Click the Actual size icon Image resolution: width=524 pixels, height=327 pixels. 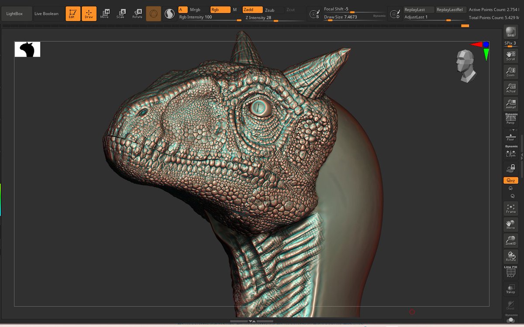510,87
